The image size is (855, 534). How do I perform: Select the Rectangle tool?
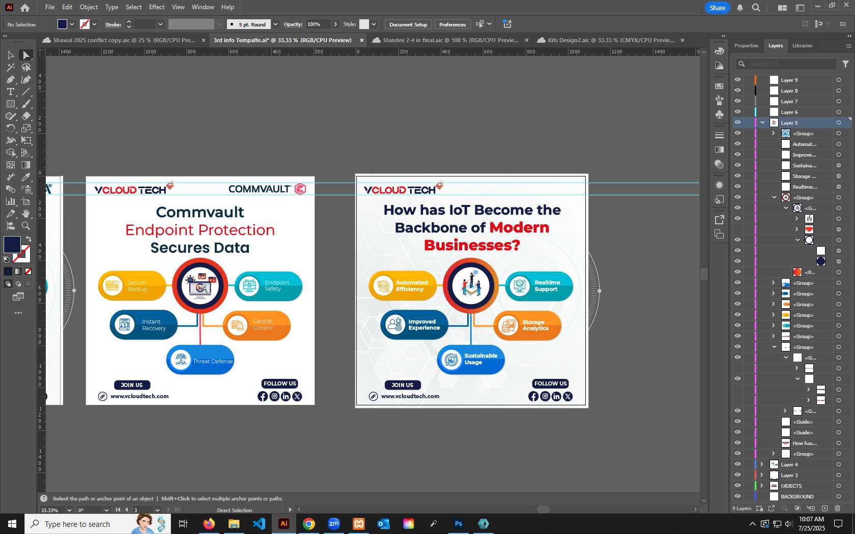click(11, 104)
